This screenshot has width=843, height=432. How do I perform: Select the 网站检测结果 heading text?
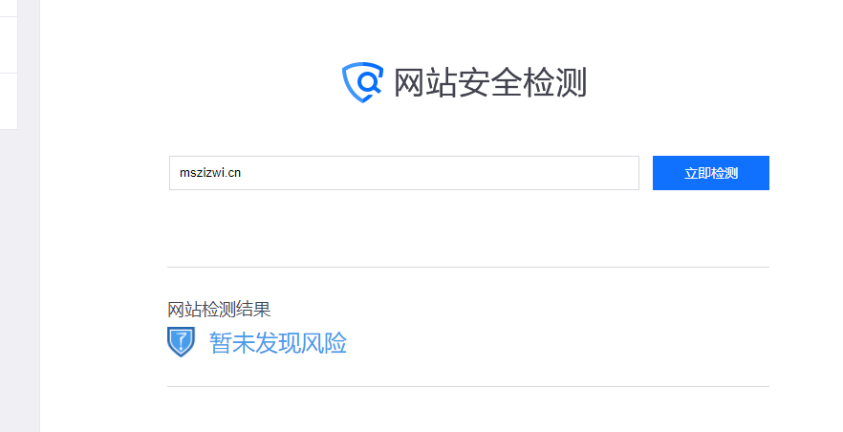[x=219, y=310]
